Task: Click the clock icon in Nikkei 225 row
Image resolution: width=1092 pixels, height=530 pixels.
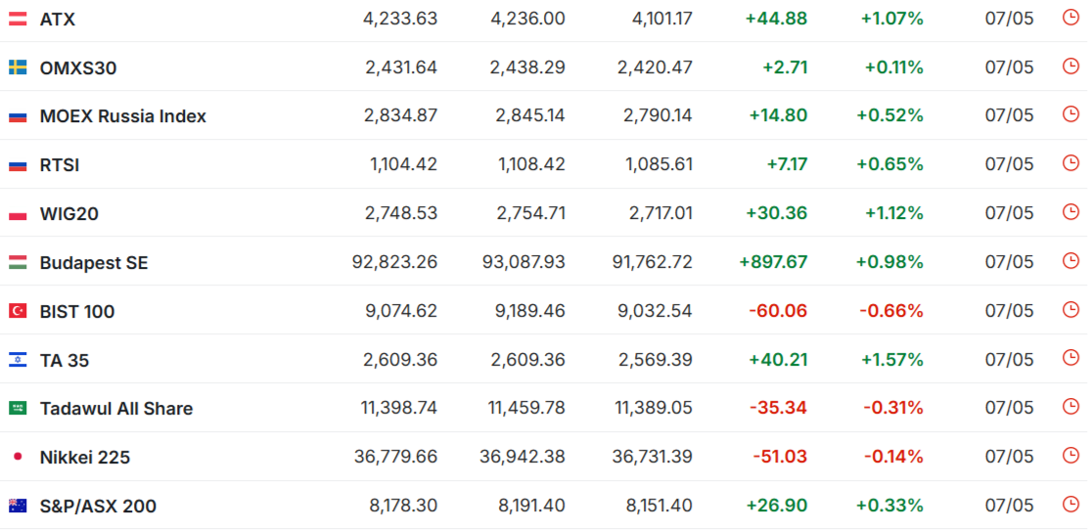Action: (1069, 456)
